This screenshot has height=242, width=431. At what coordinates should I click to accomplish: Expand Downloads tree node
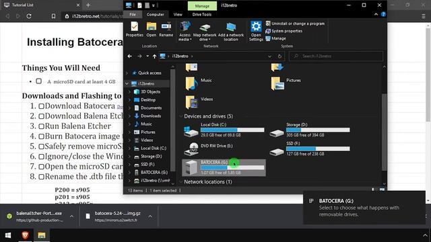point(129,116)
